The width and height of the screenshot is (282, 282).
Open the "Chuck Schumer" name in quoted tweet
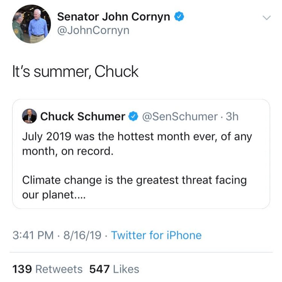coord(83,117)
